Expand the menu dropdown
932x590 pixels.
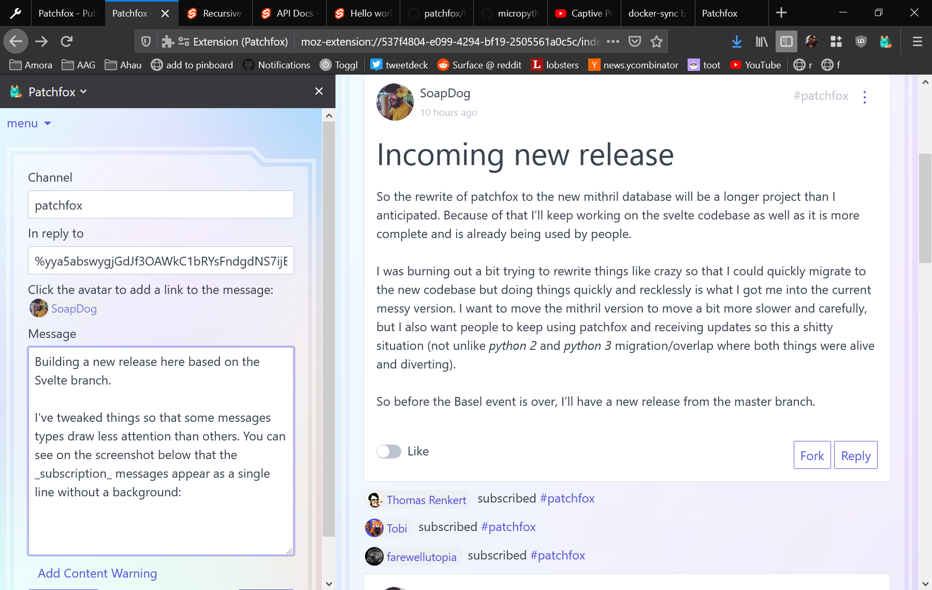coord(29,123)
